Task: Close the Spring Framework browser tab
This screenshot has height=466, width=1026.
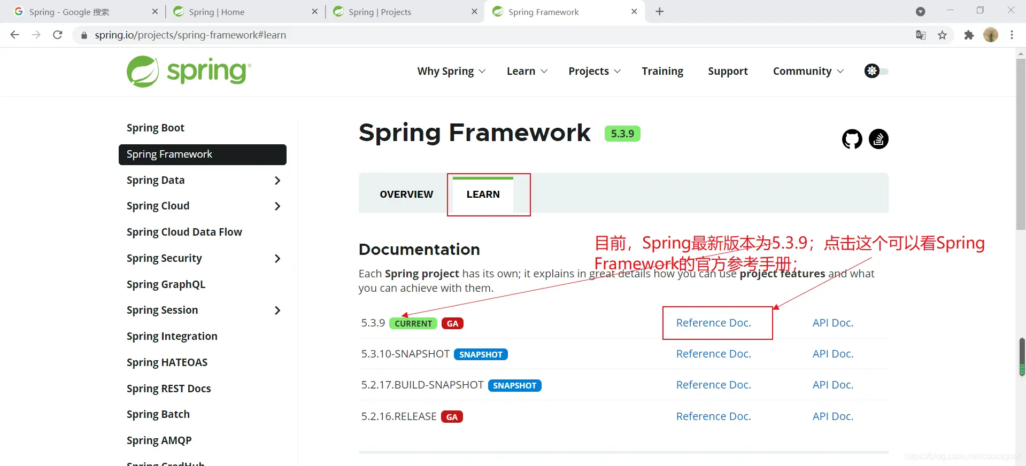Action: pos(634,12)
